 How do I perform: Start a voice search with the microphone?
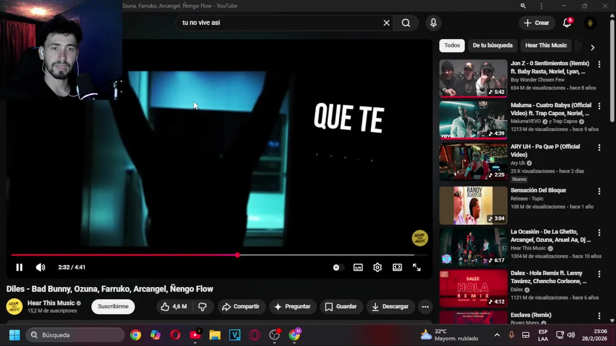click(x=434, y=23)
